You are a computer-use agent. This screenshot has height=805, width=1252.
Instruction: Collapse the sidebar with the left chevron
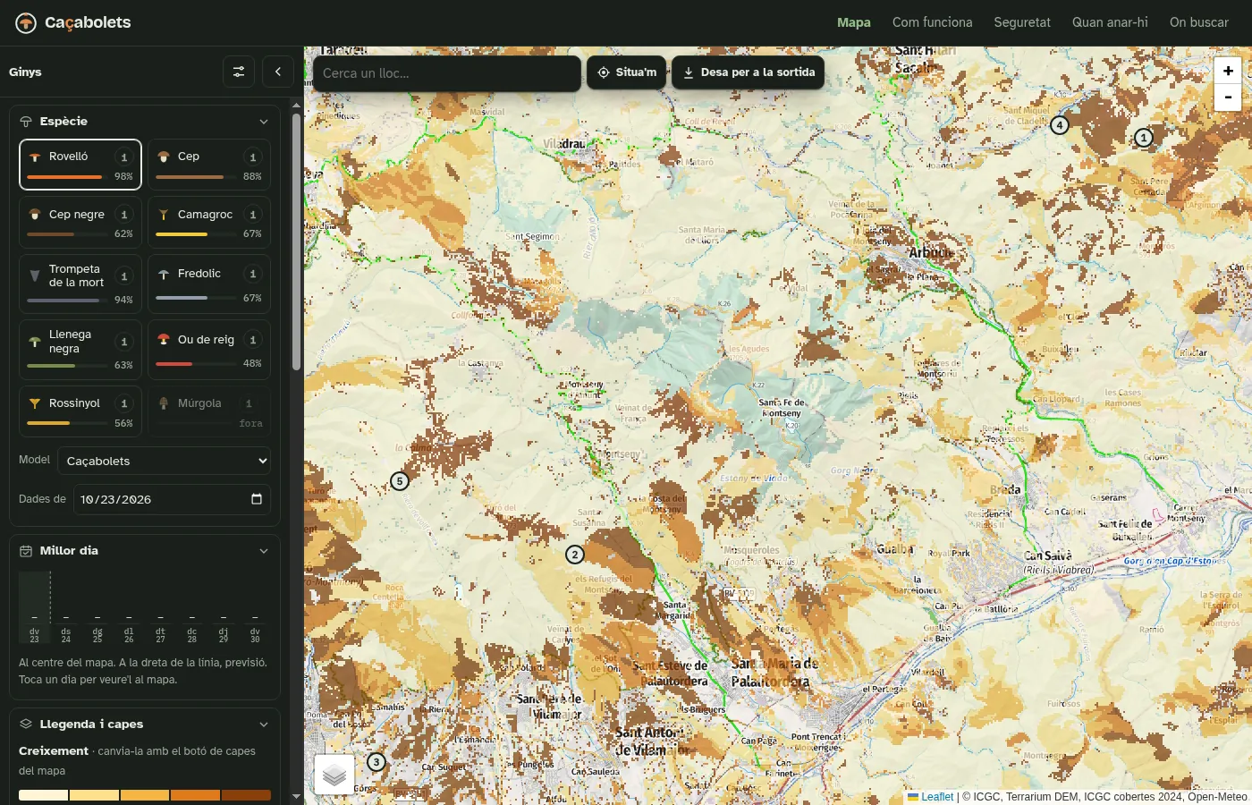[278, 72]
